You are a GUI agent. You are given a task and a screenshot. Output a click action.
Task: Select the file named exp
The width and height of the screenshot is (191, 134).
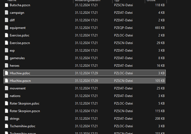coord(12,51)
